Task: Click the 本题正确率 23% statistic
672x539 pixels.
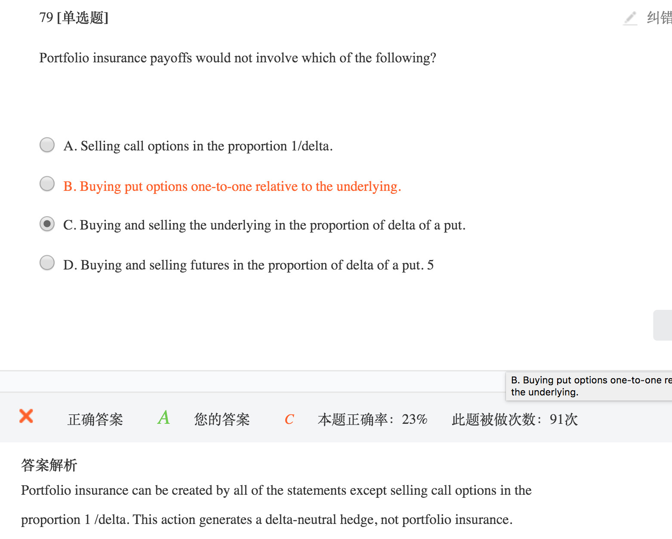Action: point(372,420)
